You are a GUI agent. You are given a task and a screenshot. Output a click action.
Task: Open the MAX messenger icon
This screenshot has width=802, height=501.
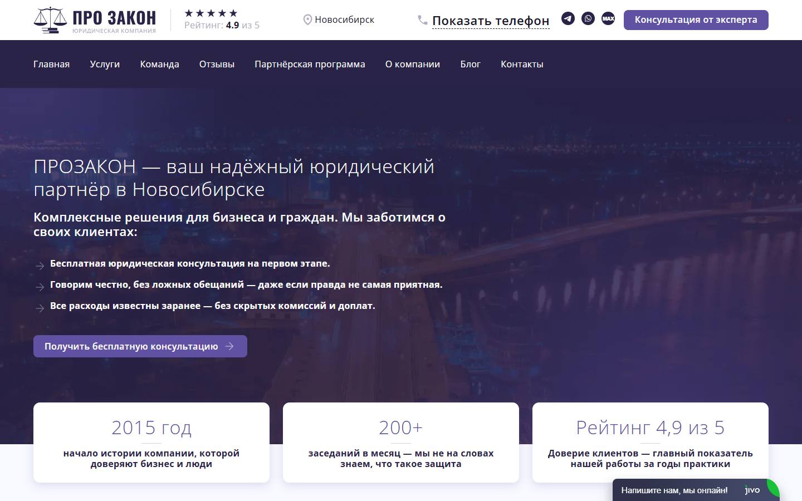tap(608, 18)
